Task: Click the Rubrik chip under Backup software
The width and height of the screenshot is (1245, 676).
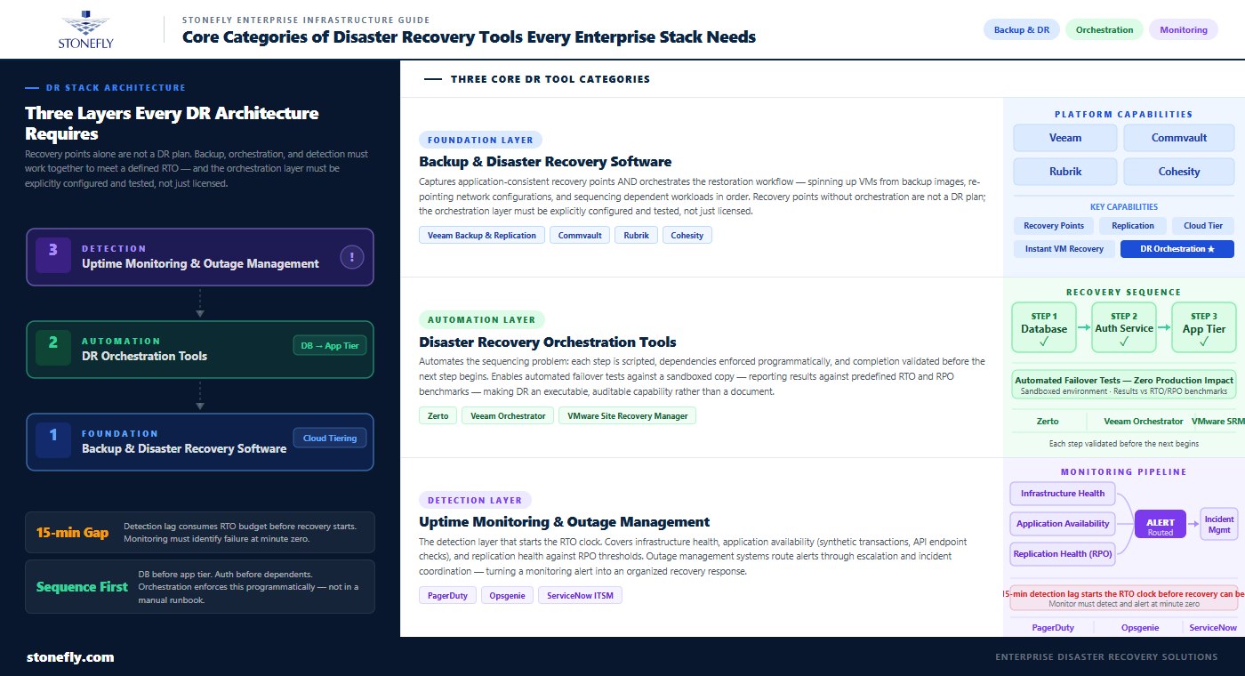Action: tap(636, 236)
